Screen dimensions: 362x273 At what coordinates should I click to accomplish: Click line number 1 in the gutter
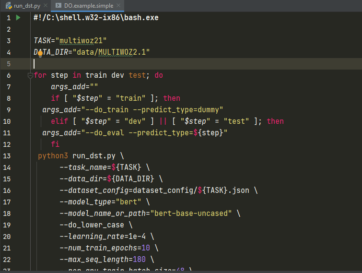coord(9,18)
